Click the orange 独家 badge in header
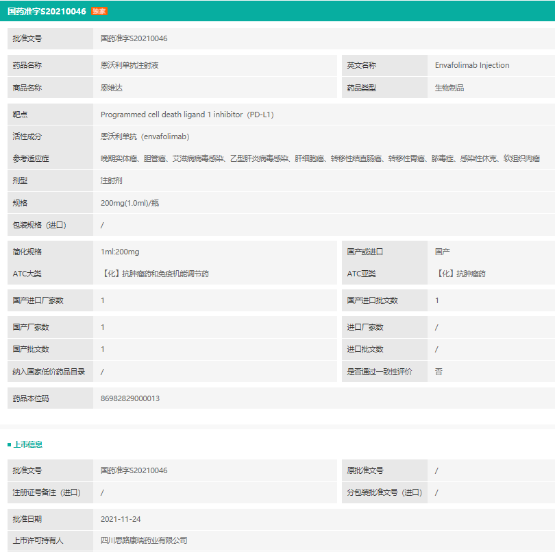Viewport: 555px width, 552px height. pyautogui.click(x=99, y=12)
